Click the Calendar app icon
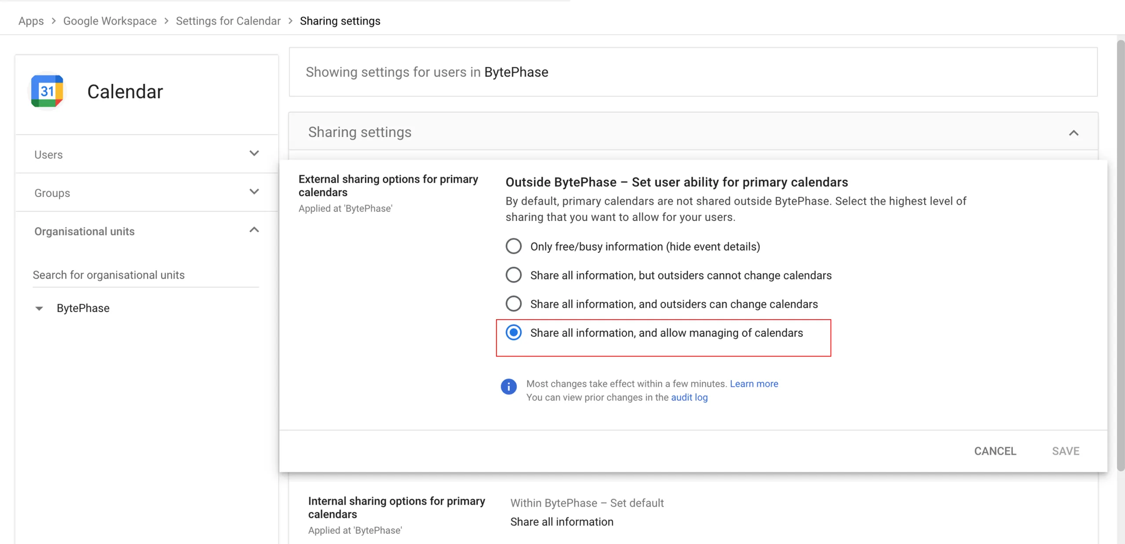This screenshot has width=1125, height=544. tap(46, 91)
